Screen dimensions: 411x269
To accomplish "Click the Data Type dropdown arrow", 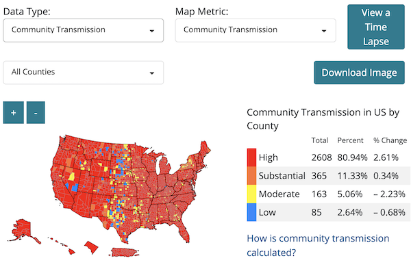I will coord(152,31).
